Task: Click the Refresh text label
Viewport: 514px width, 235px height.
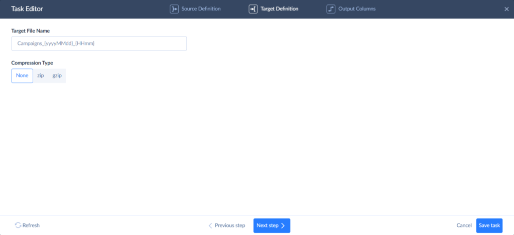Action: point(31,225)
